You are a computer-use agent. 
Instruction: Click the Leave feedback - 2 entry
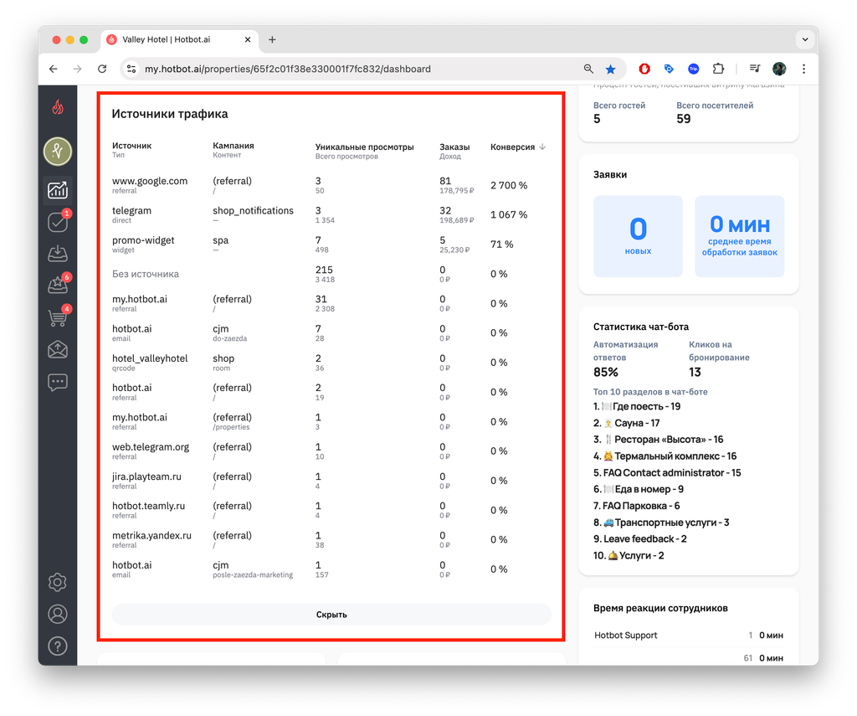tap(640, 538)
